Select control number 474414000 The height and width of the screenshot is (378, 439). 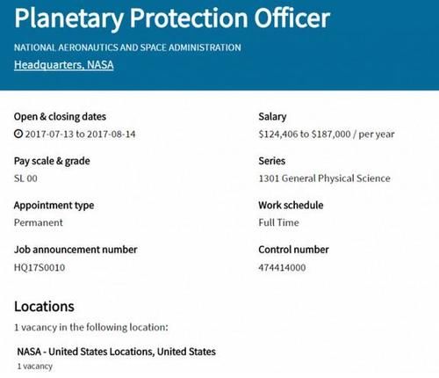tap(282, 267)
